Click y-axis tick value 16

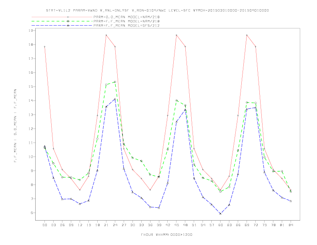pos(31,72)
